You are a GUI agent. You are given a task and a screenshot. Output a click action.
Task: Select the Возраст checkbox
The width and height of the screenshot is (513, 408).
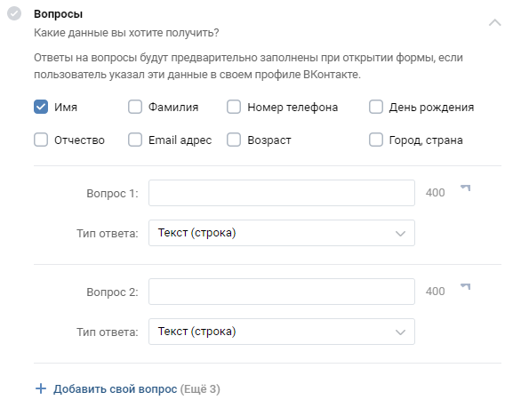234,140
